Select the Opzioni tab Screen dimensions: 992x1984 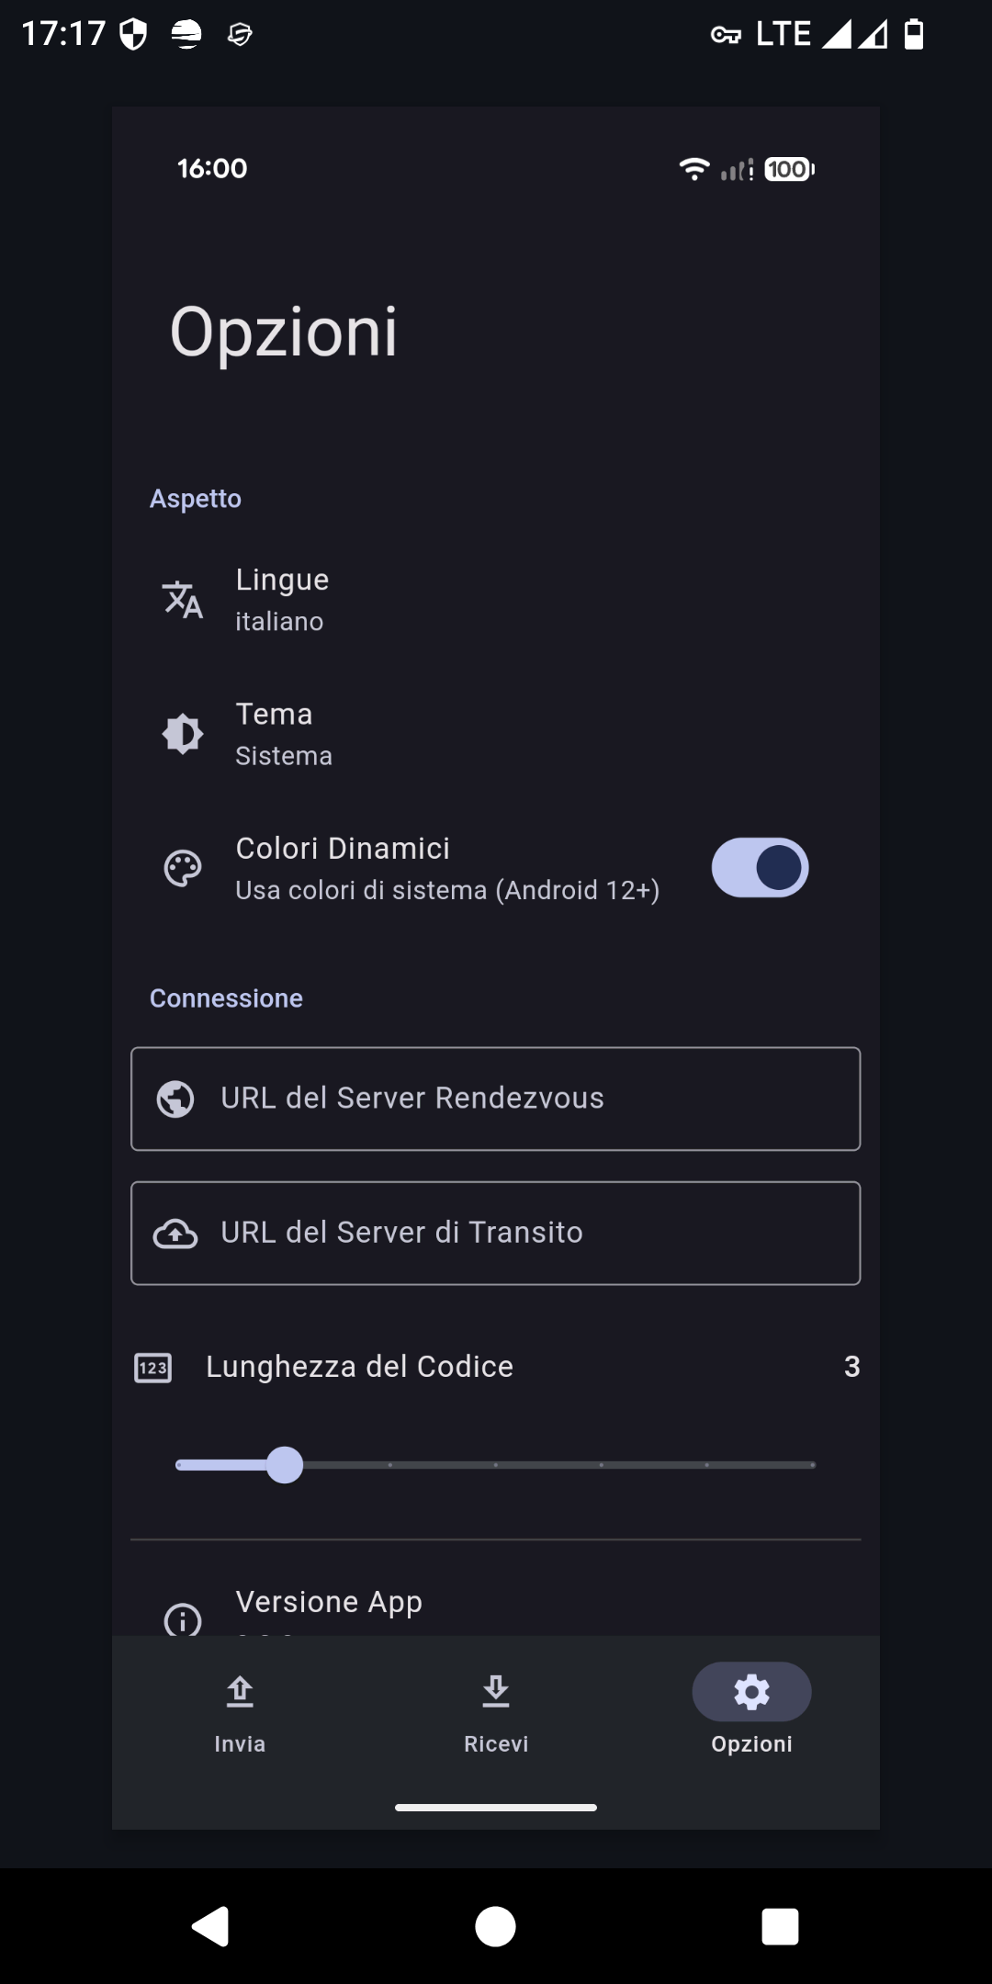[751, 1710]
